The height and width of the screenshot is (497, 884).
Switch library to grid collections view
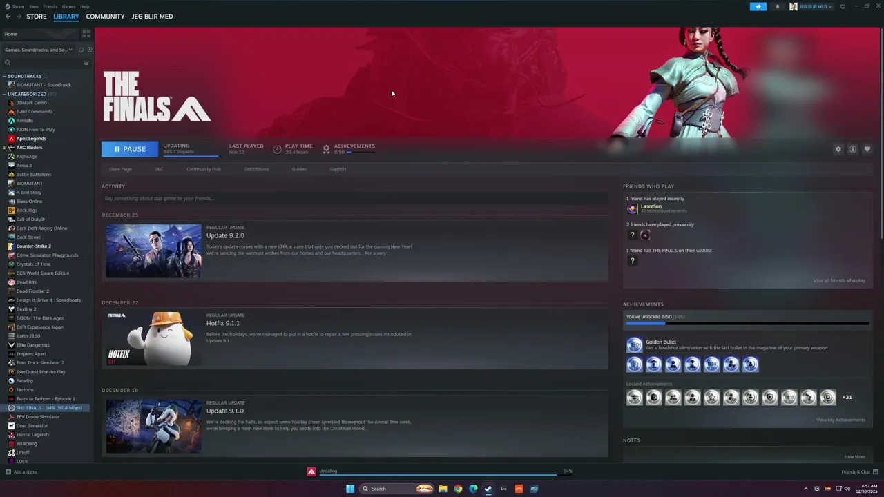86,33
